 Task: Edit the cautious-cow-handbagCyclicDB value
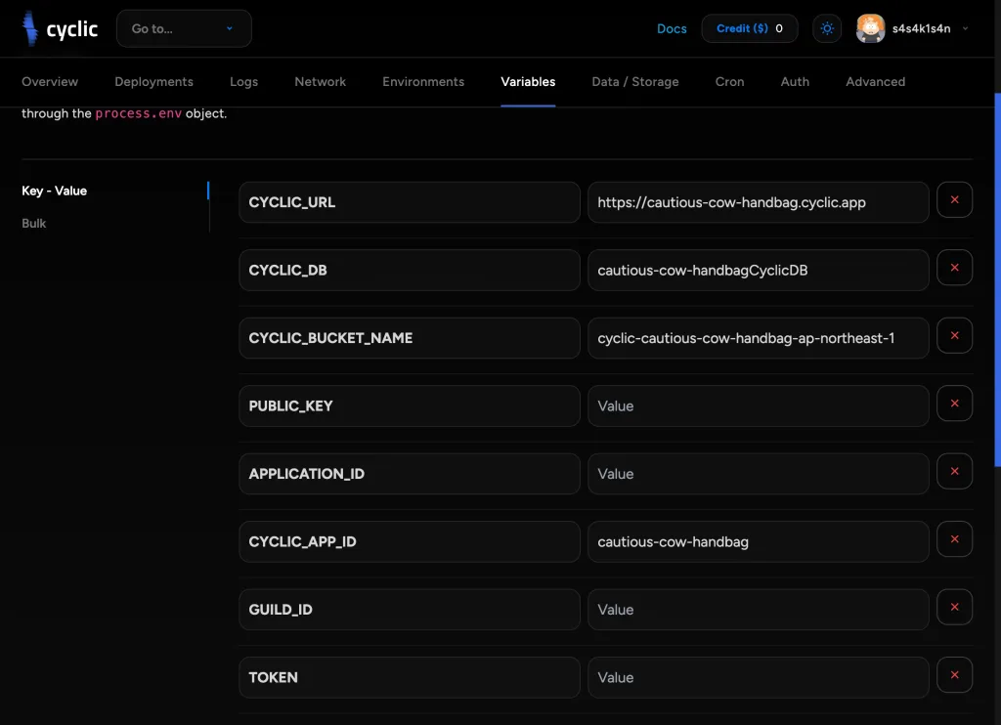(x=758, y=270)
